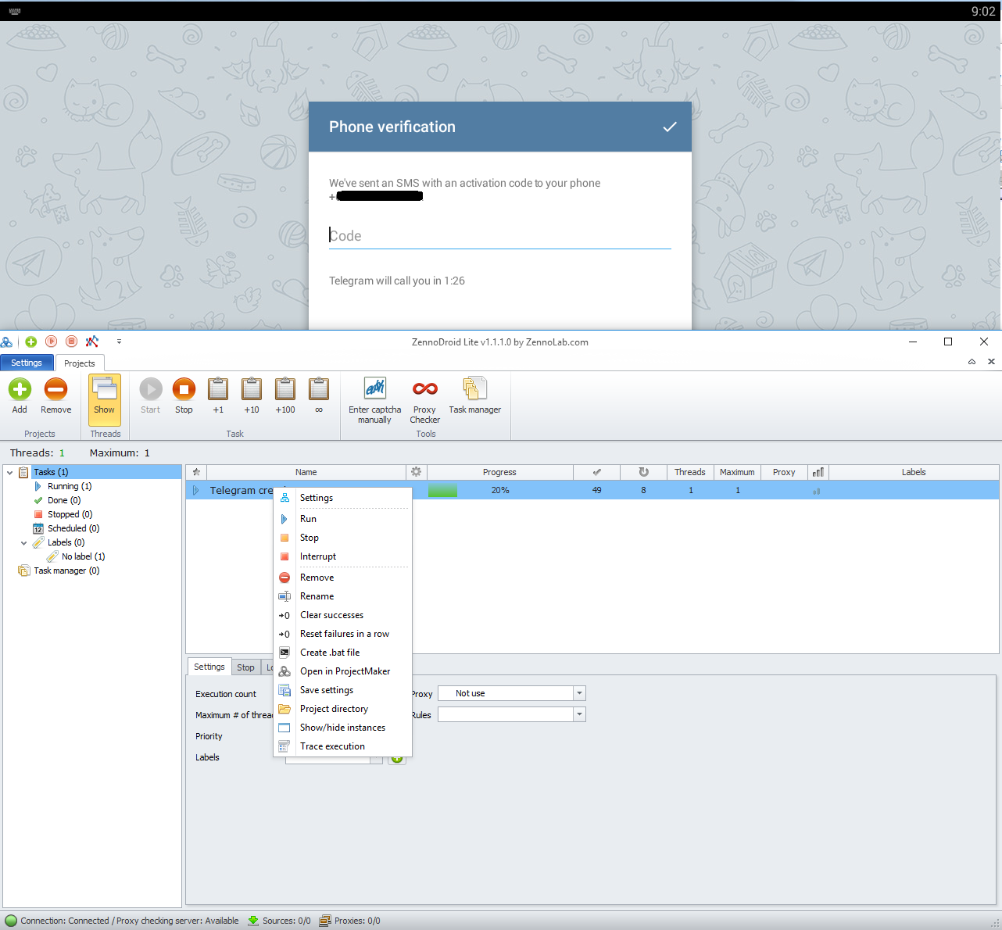Open Enter captcha manually tool
Image resolution: width=1002 pixels, height=930 pixels.
tap(374, 400)
